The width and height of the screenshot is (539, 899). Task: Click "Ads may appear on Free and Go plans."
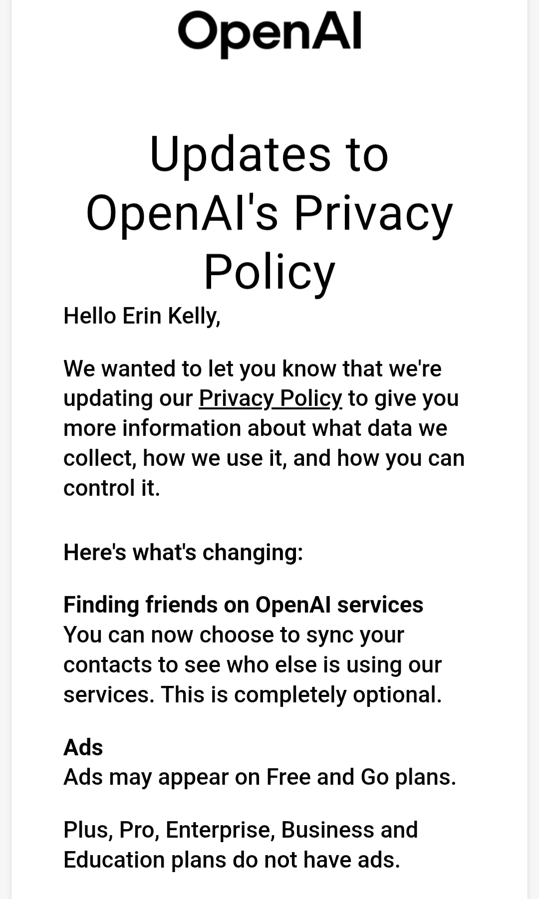click(260, 777)
